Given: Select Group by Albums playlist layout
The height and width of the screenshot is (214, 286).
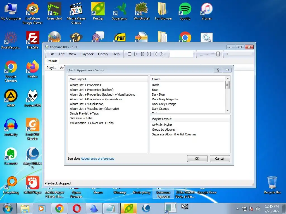Looking at the screenshot, I should click(163, 130).
